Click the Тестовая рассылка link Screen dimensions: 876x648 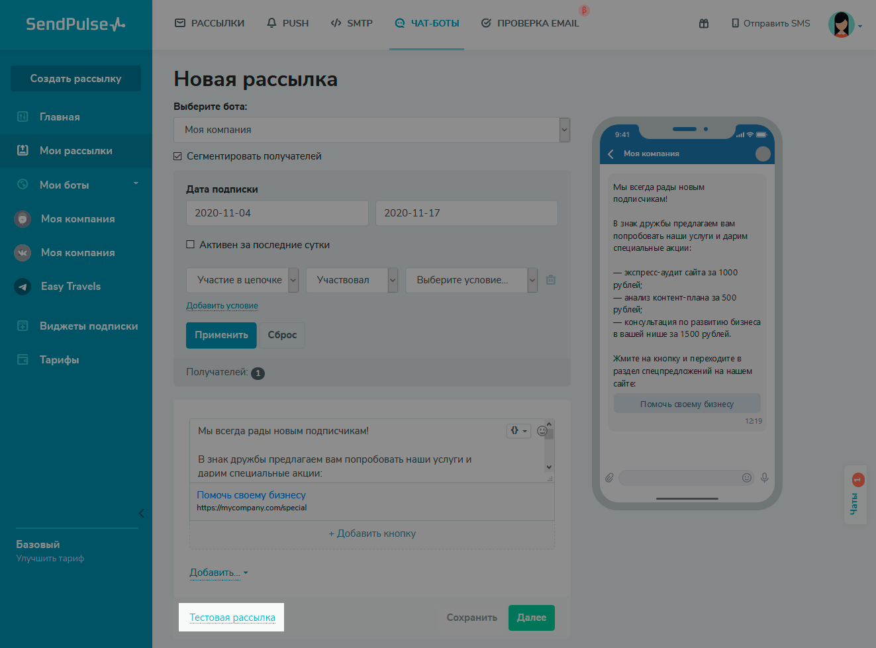(x=232, y=618)
